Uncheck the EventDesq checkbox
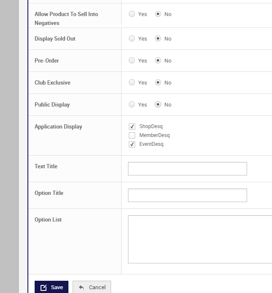Viewport: 272px width, 293px height. click(x=132, y=144)
